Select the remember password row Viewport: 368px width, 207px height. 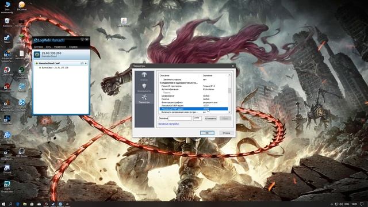(x=194, y=79)
